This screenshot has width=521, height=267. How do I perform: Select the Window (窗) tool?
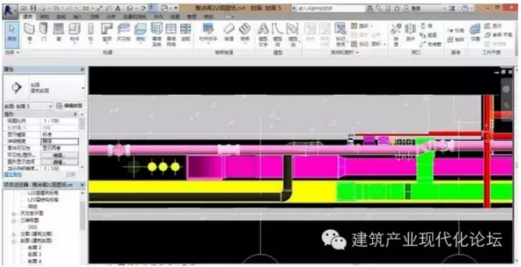click(58, 33)
